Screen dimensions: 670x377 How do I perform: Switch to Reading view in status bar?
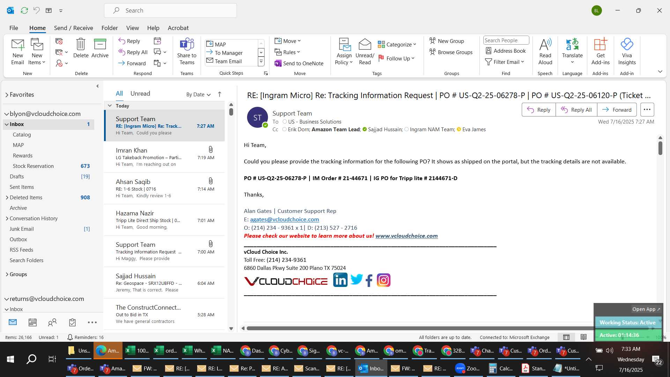tap(583, 337)
